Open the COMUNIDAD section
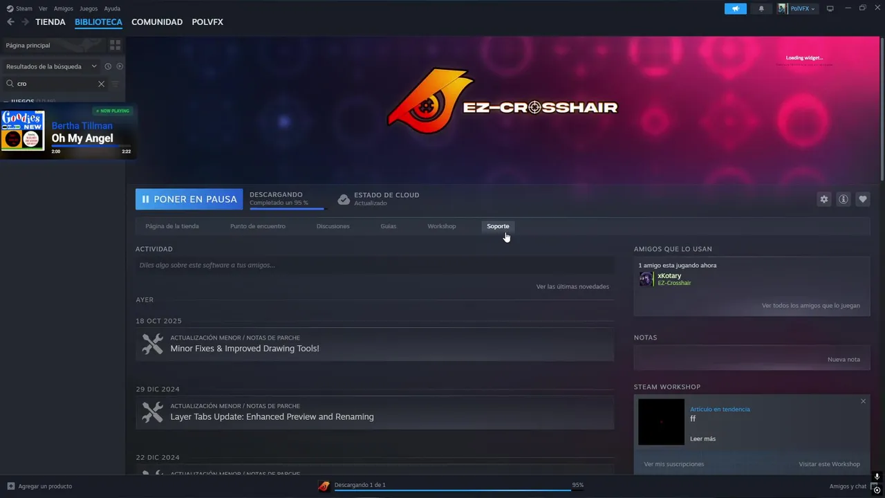 click(157, 22)
